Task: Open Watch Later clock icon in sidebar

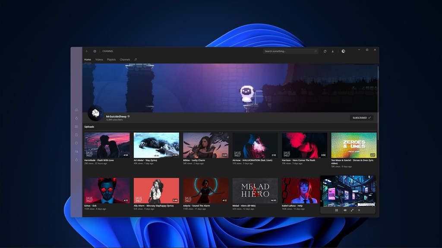Action: click(76, 143)
